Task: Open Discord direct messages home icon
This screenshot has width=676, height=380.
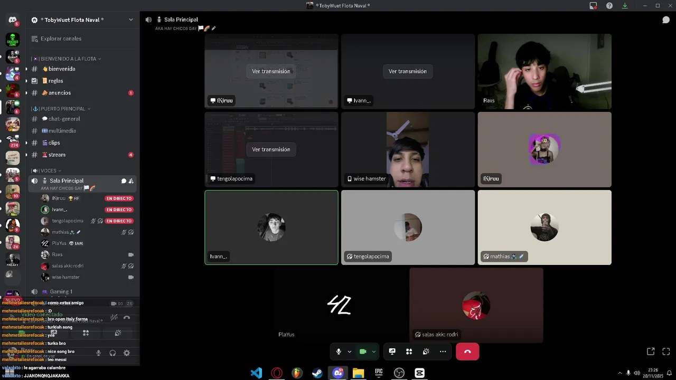Action: coord(13,20)
